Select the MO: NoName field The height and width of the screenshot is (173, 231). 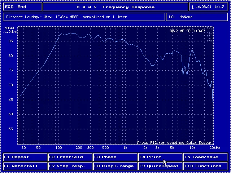pos(197,17)
